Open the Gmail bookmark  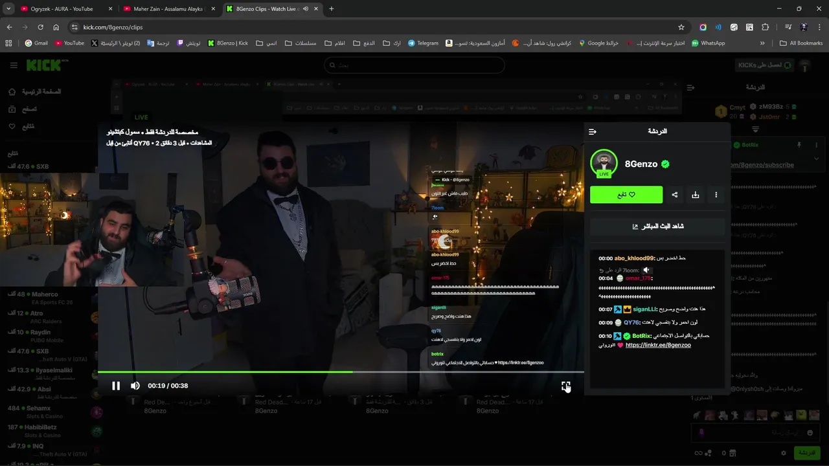coord(36,43)
